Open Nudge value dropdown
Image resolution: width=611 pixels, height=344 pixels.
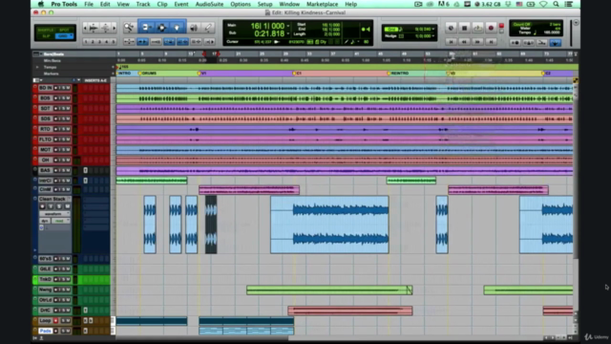(x=433, y=36)
